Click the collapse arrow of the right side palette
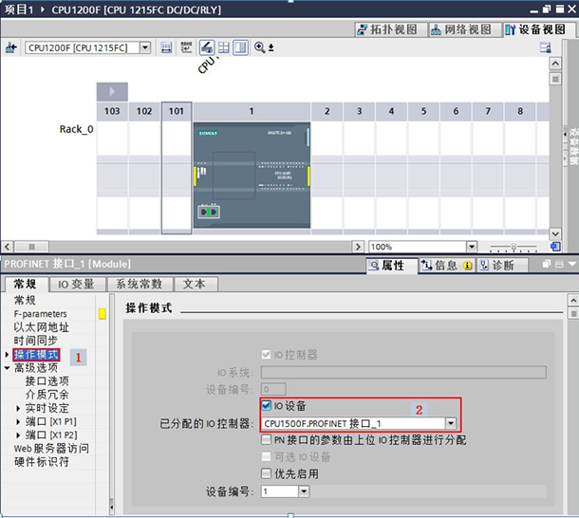 click(x=565, y=135)
